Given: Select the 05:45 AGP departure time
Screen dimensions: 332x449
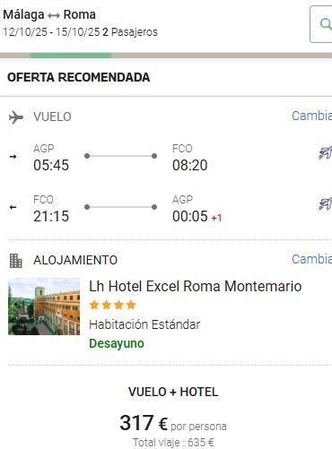Looking at the screenshot, I should [x=51, y=165].
